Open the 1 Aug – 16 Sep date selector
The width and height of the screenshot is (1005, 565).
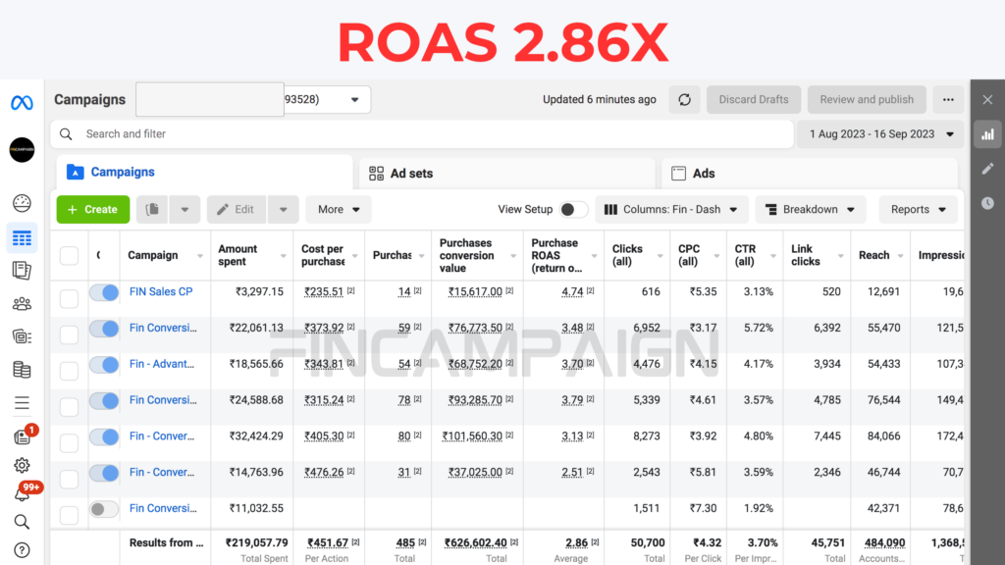pos(879,133)
